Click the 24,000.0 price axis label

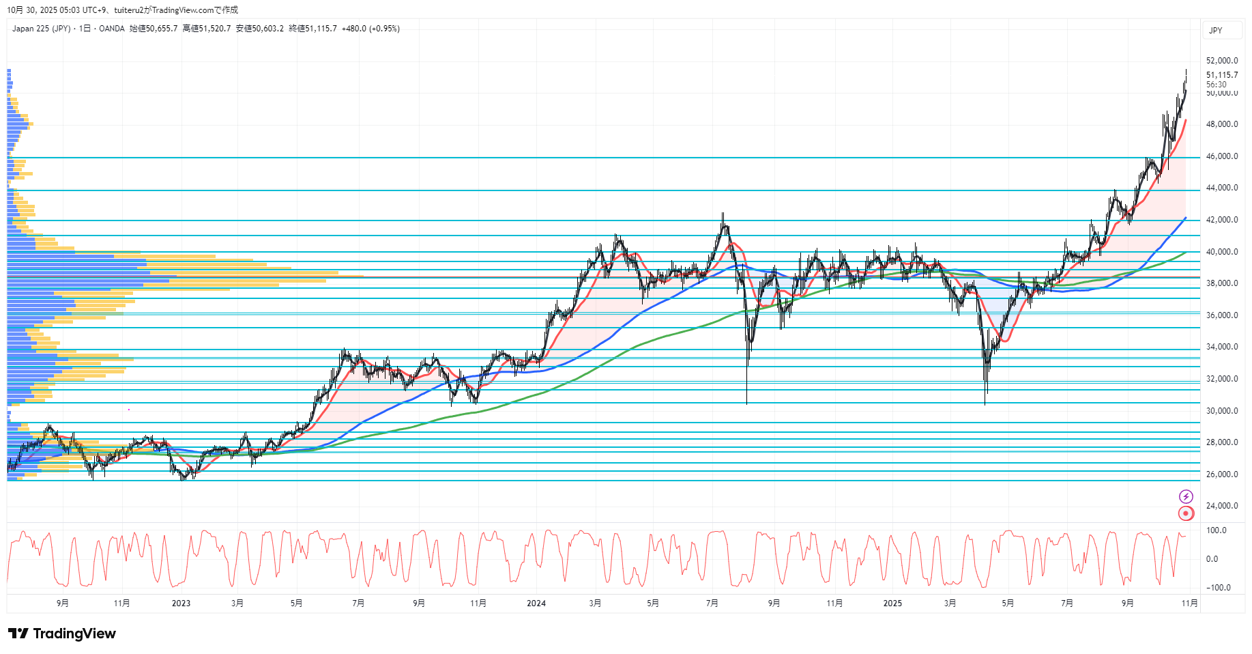click(x=1221, y=506)
